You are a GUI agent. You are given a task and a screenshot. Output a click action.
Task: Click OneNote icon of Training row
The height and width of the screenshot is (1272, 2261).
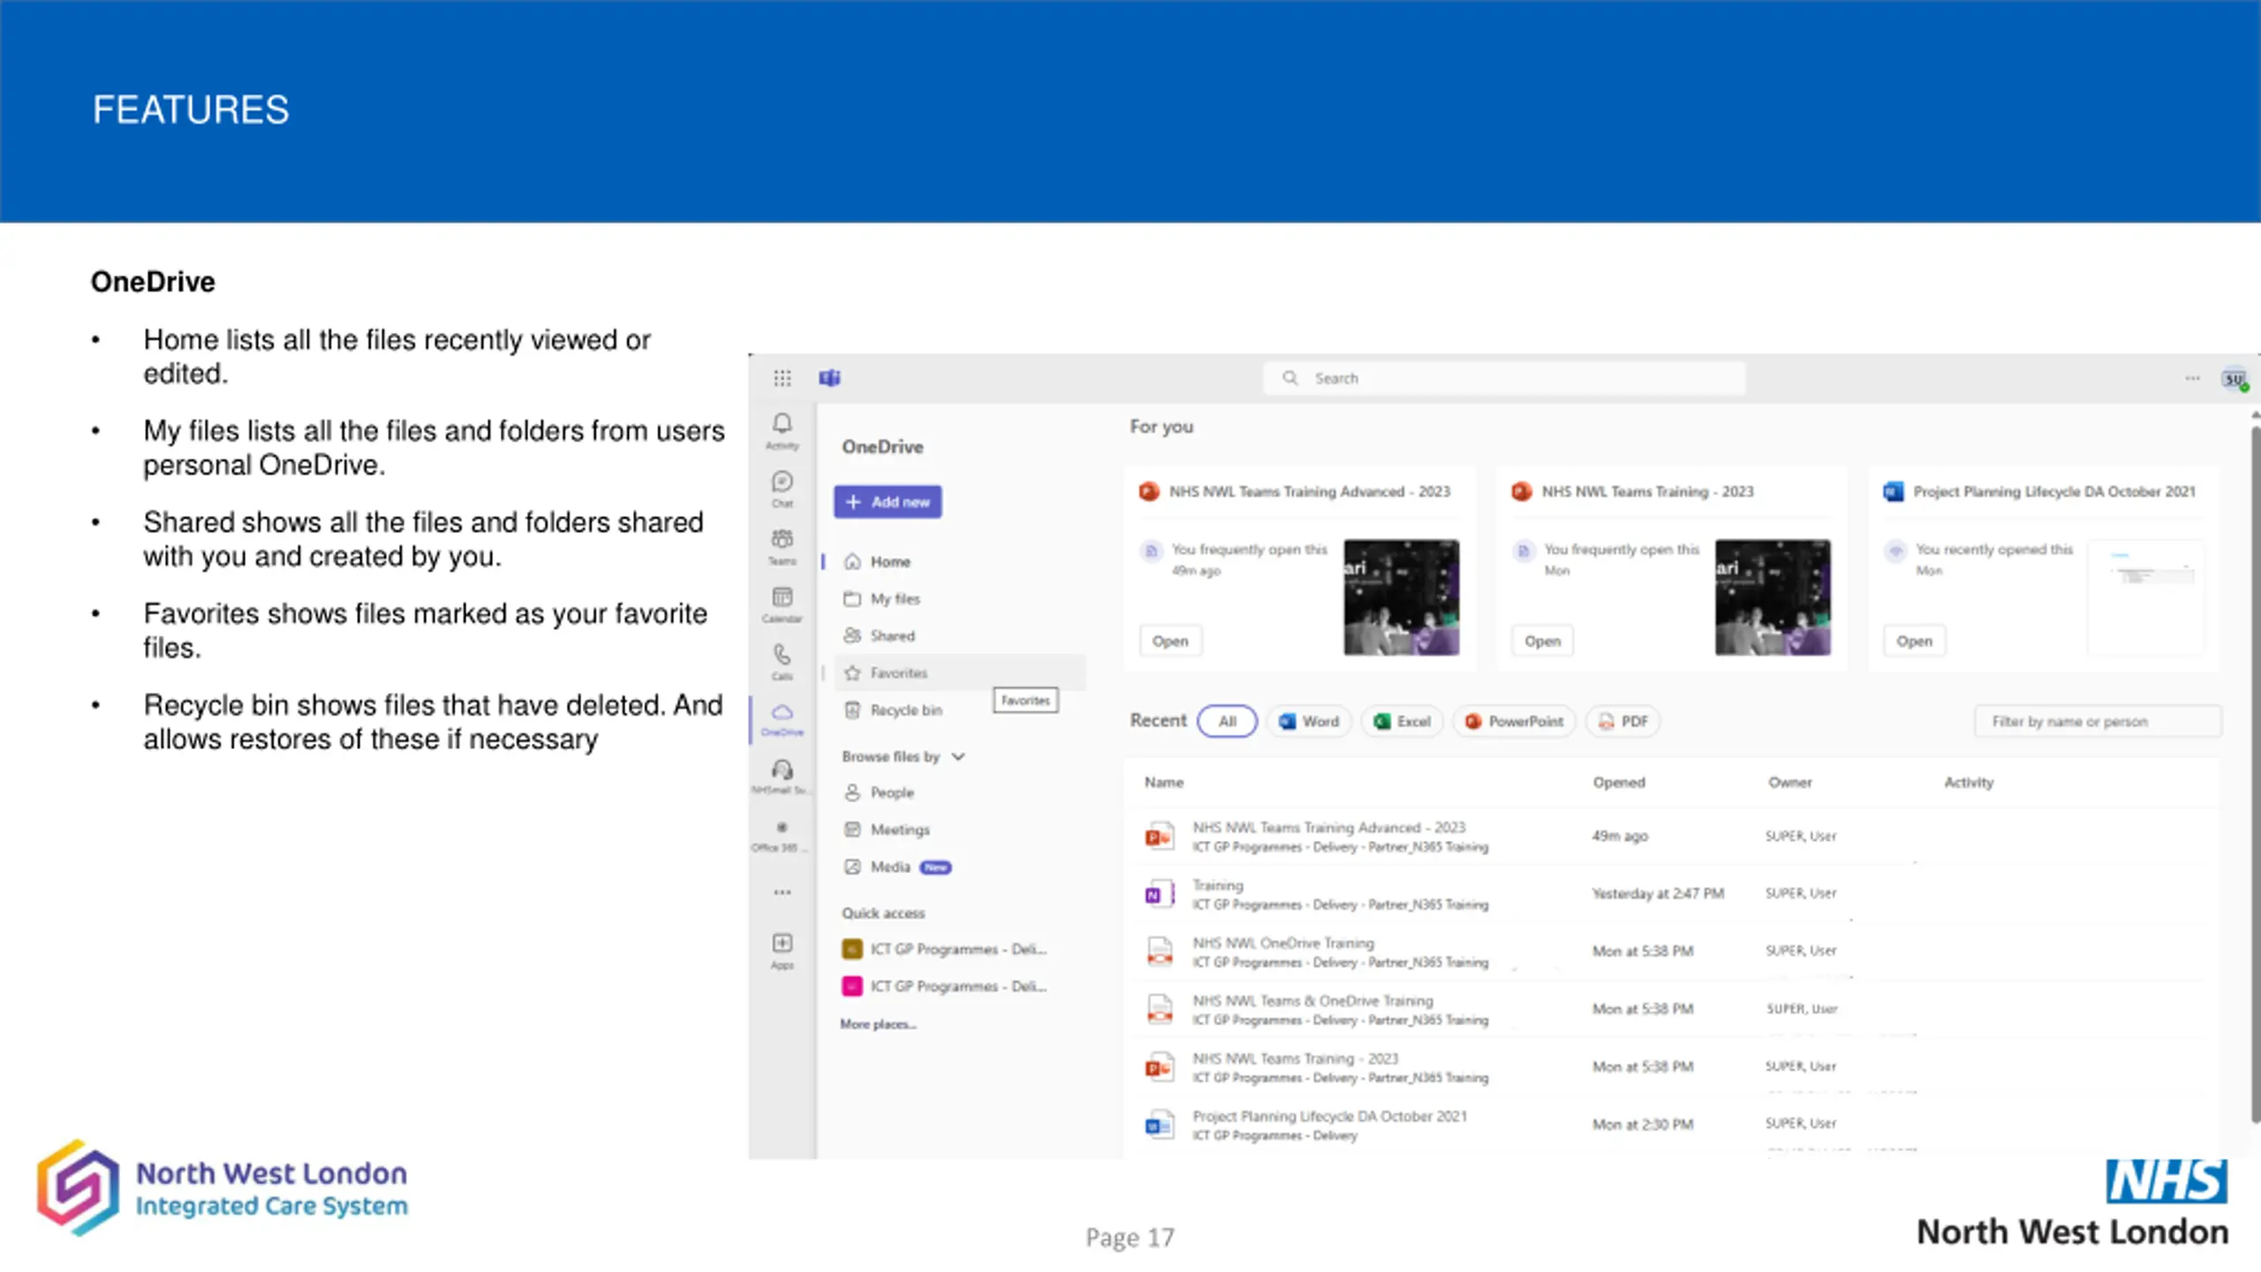pyautogui.click(x=1160, y=894)
